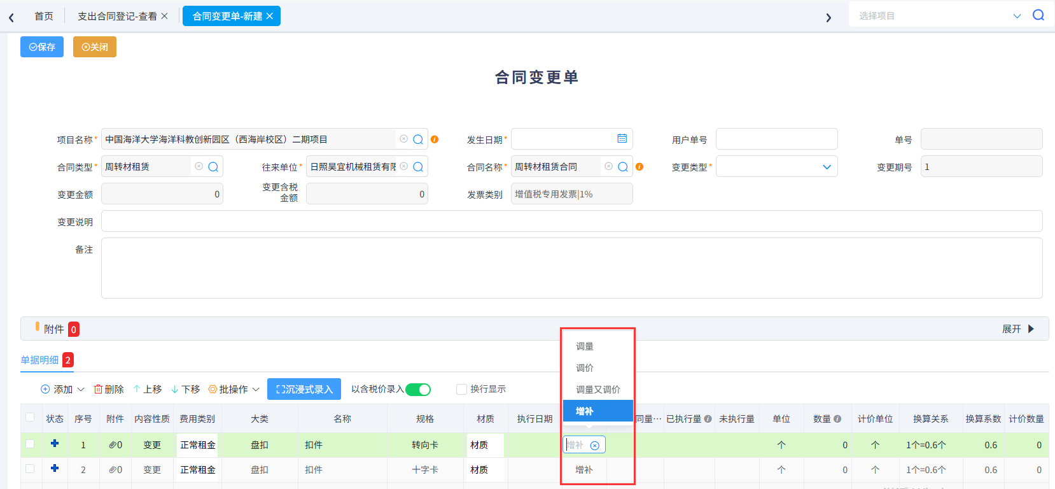
Task: Click blue plus icon in row 2
Action: 55,468
